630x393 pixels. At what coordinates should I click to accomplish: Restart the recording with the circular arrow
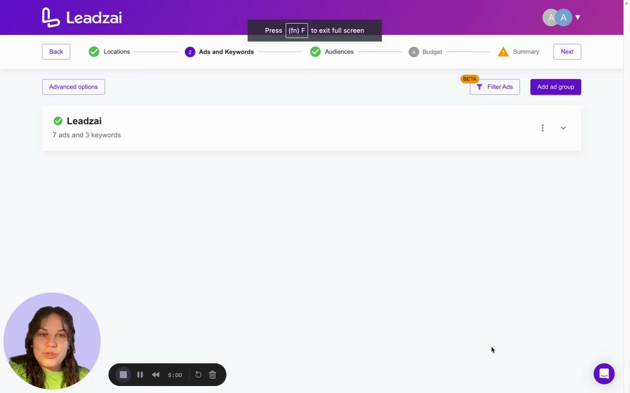tap(198, 375)
